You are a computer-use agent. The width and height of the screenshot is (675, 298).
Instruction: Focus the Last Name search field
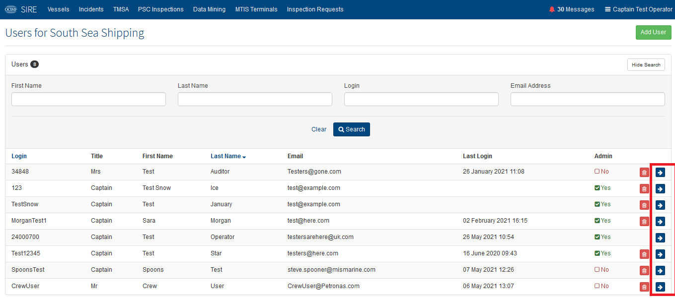pyautogui.click(x=255, y=99)
